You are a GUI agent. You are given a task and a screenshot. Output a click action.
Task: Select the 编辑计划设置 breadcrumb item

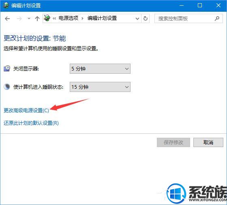click(102, 18)
